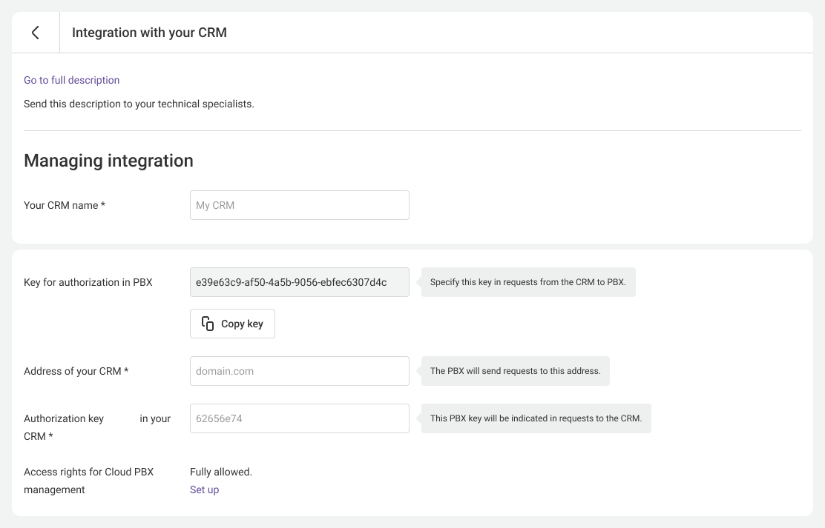This screenshot has height=528, width=825.
Task: Click the Set up access rights link
Action: click(204, 489)
